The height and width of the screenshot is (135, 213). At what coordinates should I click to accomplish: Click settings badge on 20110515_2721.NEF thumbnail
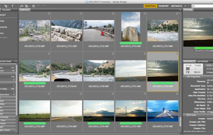145,53
